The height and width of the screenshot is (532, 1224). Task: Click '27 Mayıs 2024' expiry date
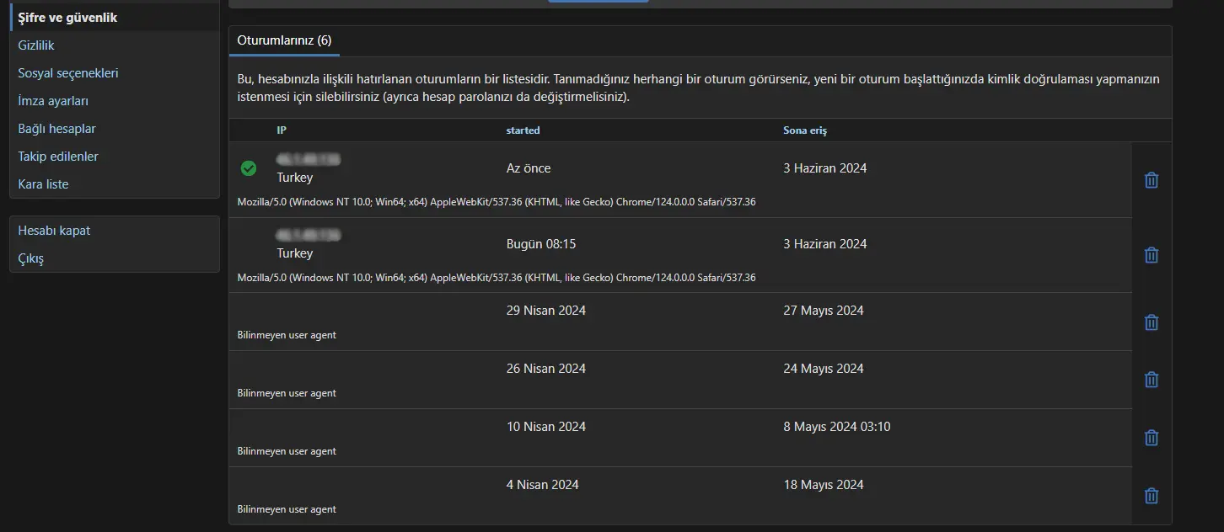click(x=824, y=311)
